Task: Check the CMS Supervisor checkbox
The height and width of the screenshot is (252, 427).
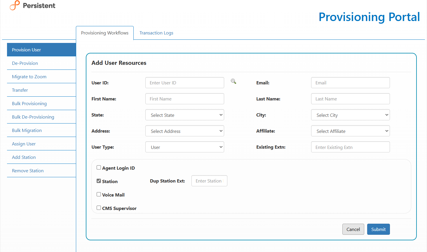Action: pyautogui.click(x=99, y=208)
